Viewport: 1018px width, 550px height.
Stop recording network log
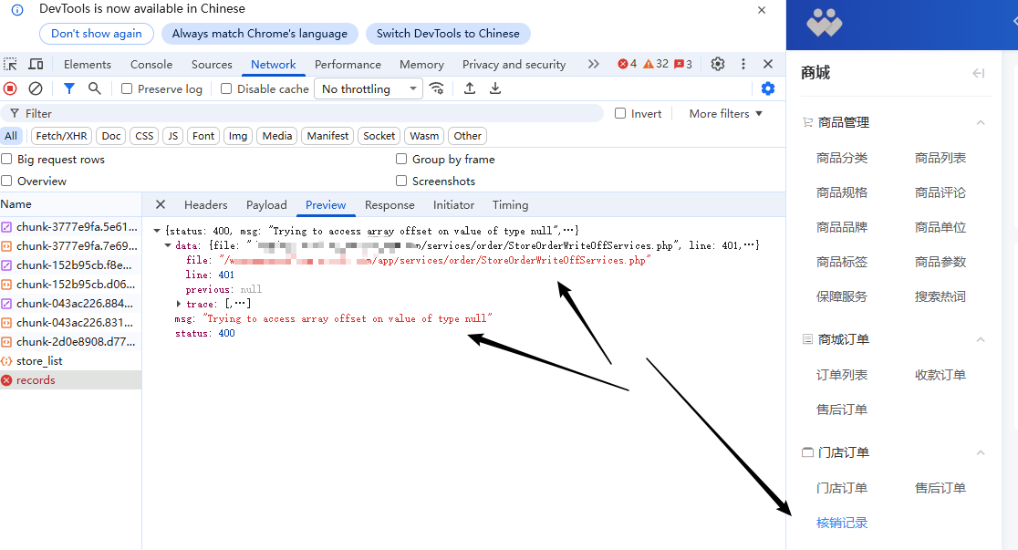tap(10, 88)
